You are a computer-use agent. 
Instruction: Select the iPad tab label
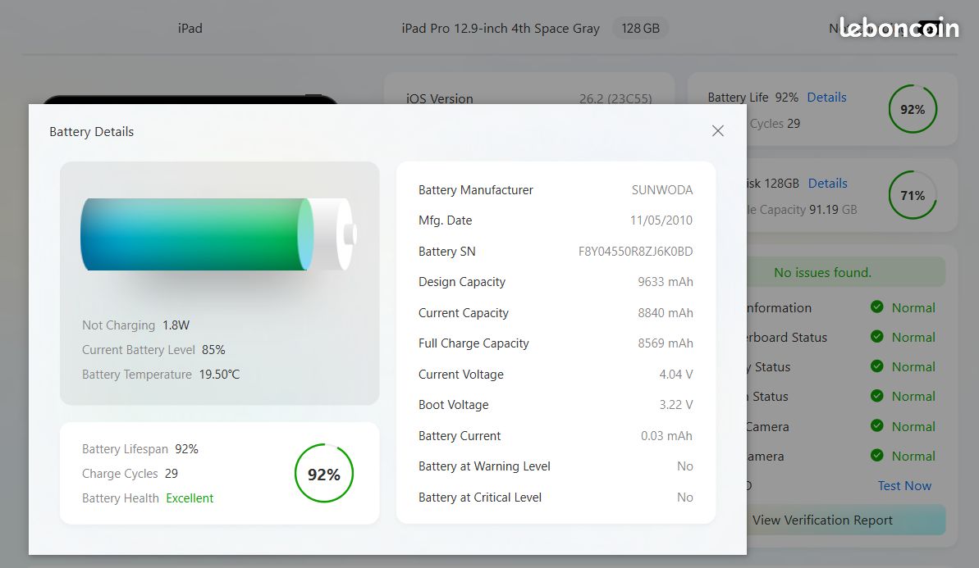tap(190, 28)
